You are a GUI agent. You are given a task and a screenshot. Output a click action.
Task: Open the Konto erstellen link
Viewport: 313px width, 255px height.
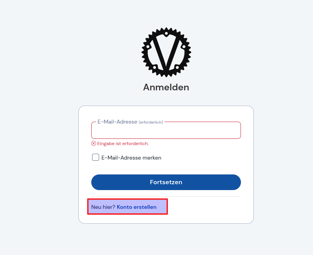coord(137,207)
